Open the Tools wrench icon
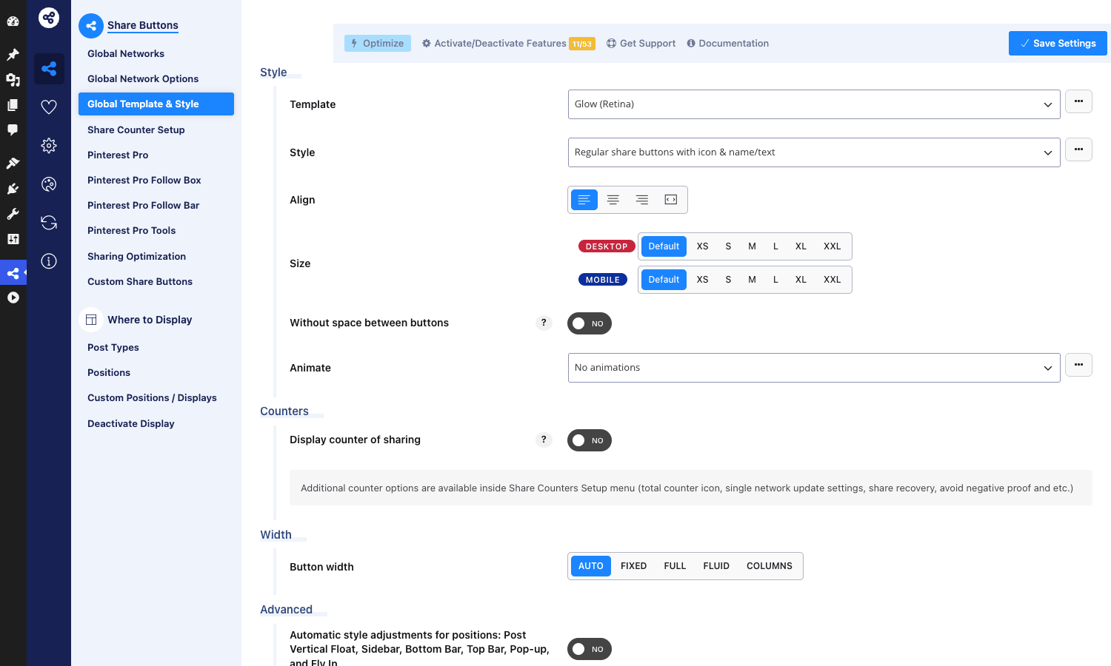 pyautogui.click(x=13, y=214)
